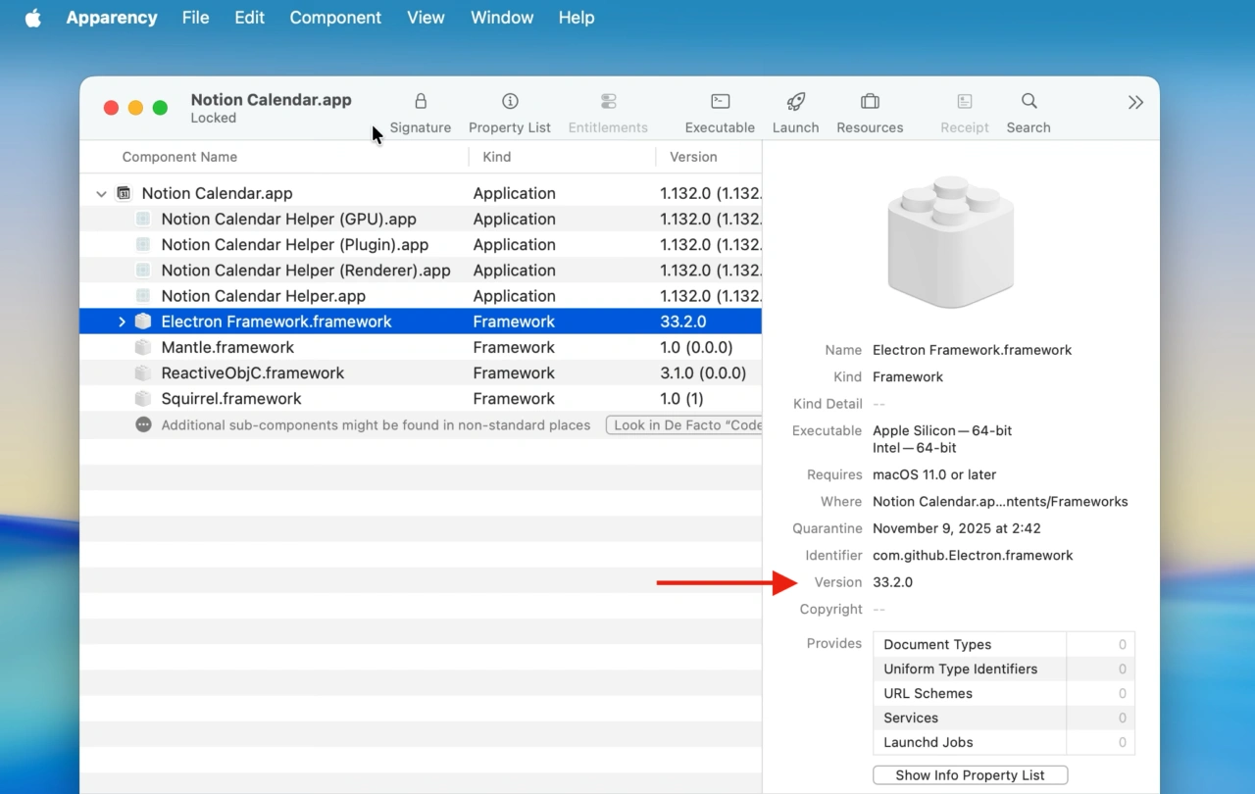The width and height of the screenshot is (1255, 794).
Task: Click the Executable terminal icon
Action: 720,102
